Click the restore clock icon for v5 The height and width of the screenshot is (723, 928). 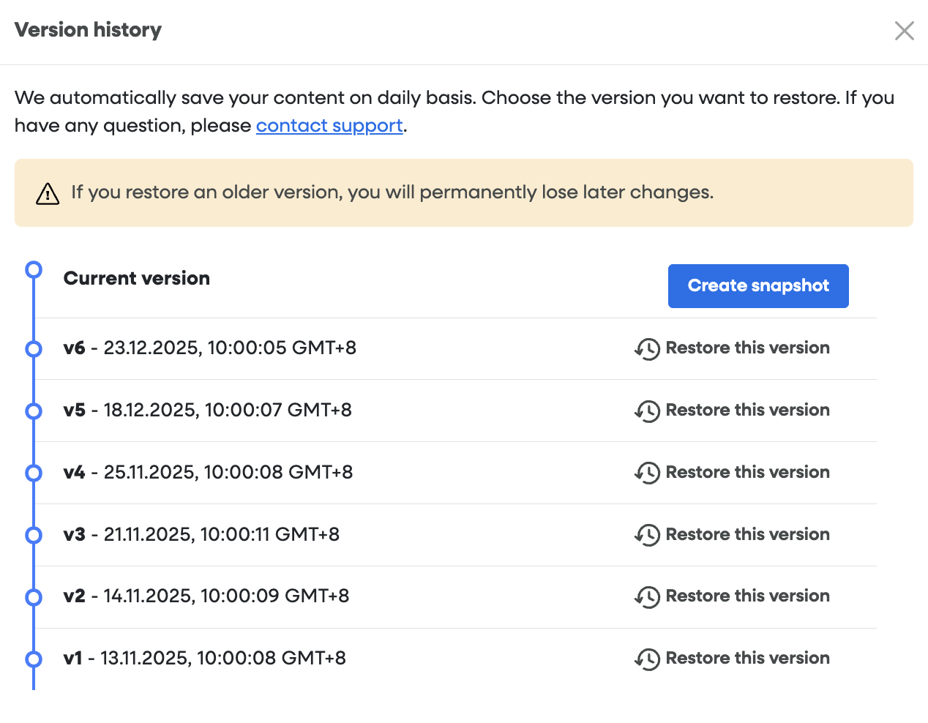click(647, 411)
